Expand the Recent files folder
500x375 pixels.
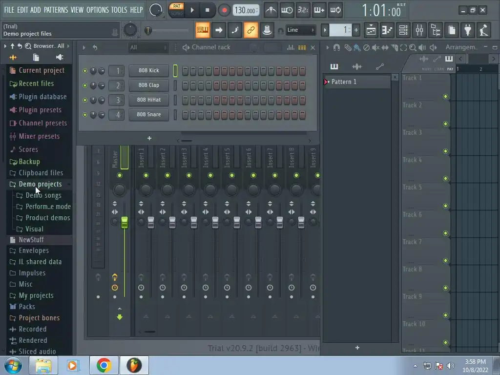point(36,83)
